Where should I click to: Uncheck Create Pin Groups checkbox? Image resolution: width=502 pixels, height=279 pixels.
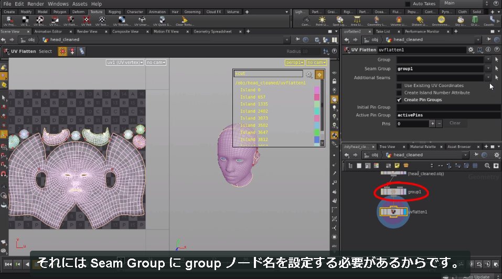click(x=399, y=100)
